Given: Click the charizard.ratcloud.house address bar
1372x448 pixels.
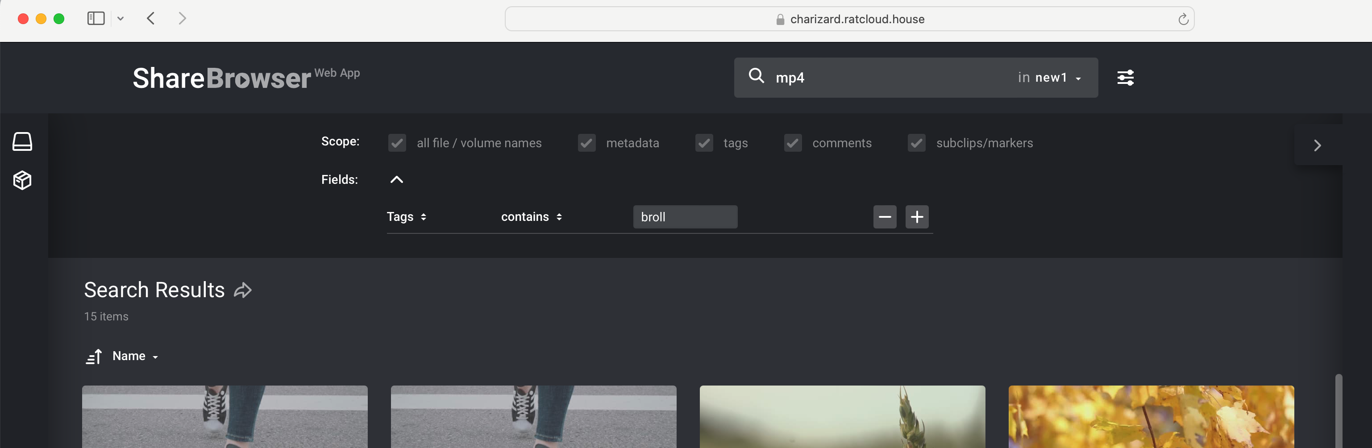Looking at the screenshot, I should 849,19.
